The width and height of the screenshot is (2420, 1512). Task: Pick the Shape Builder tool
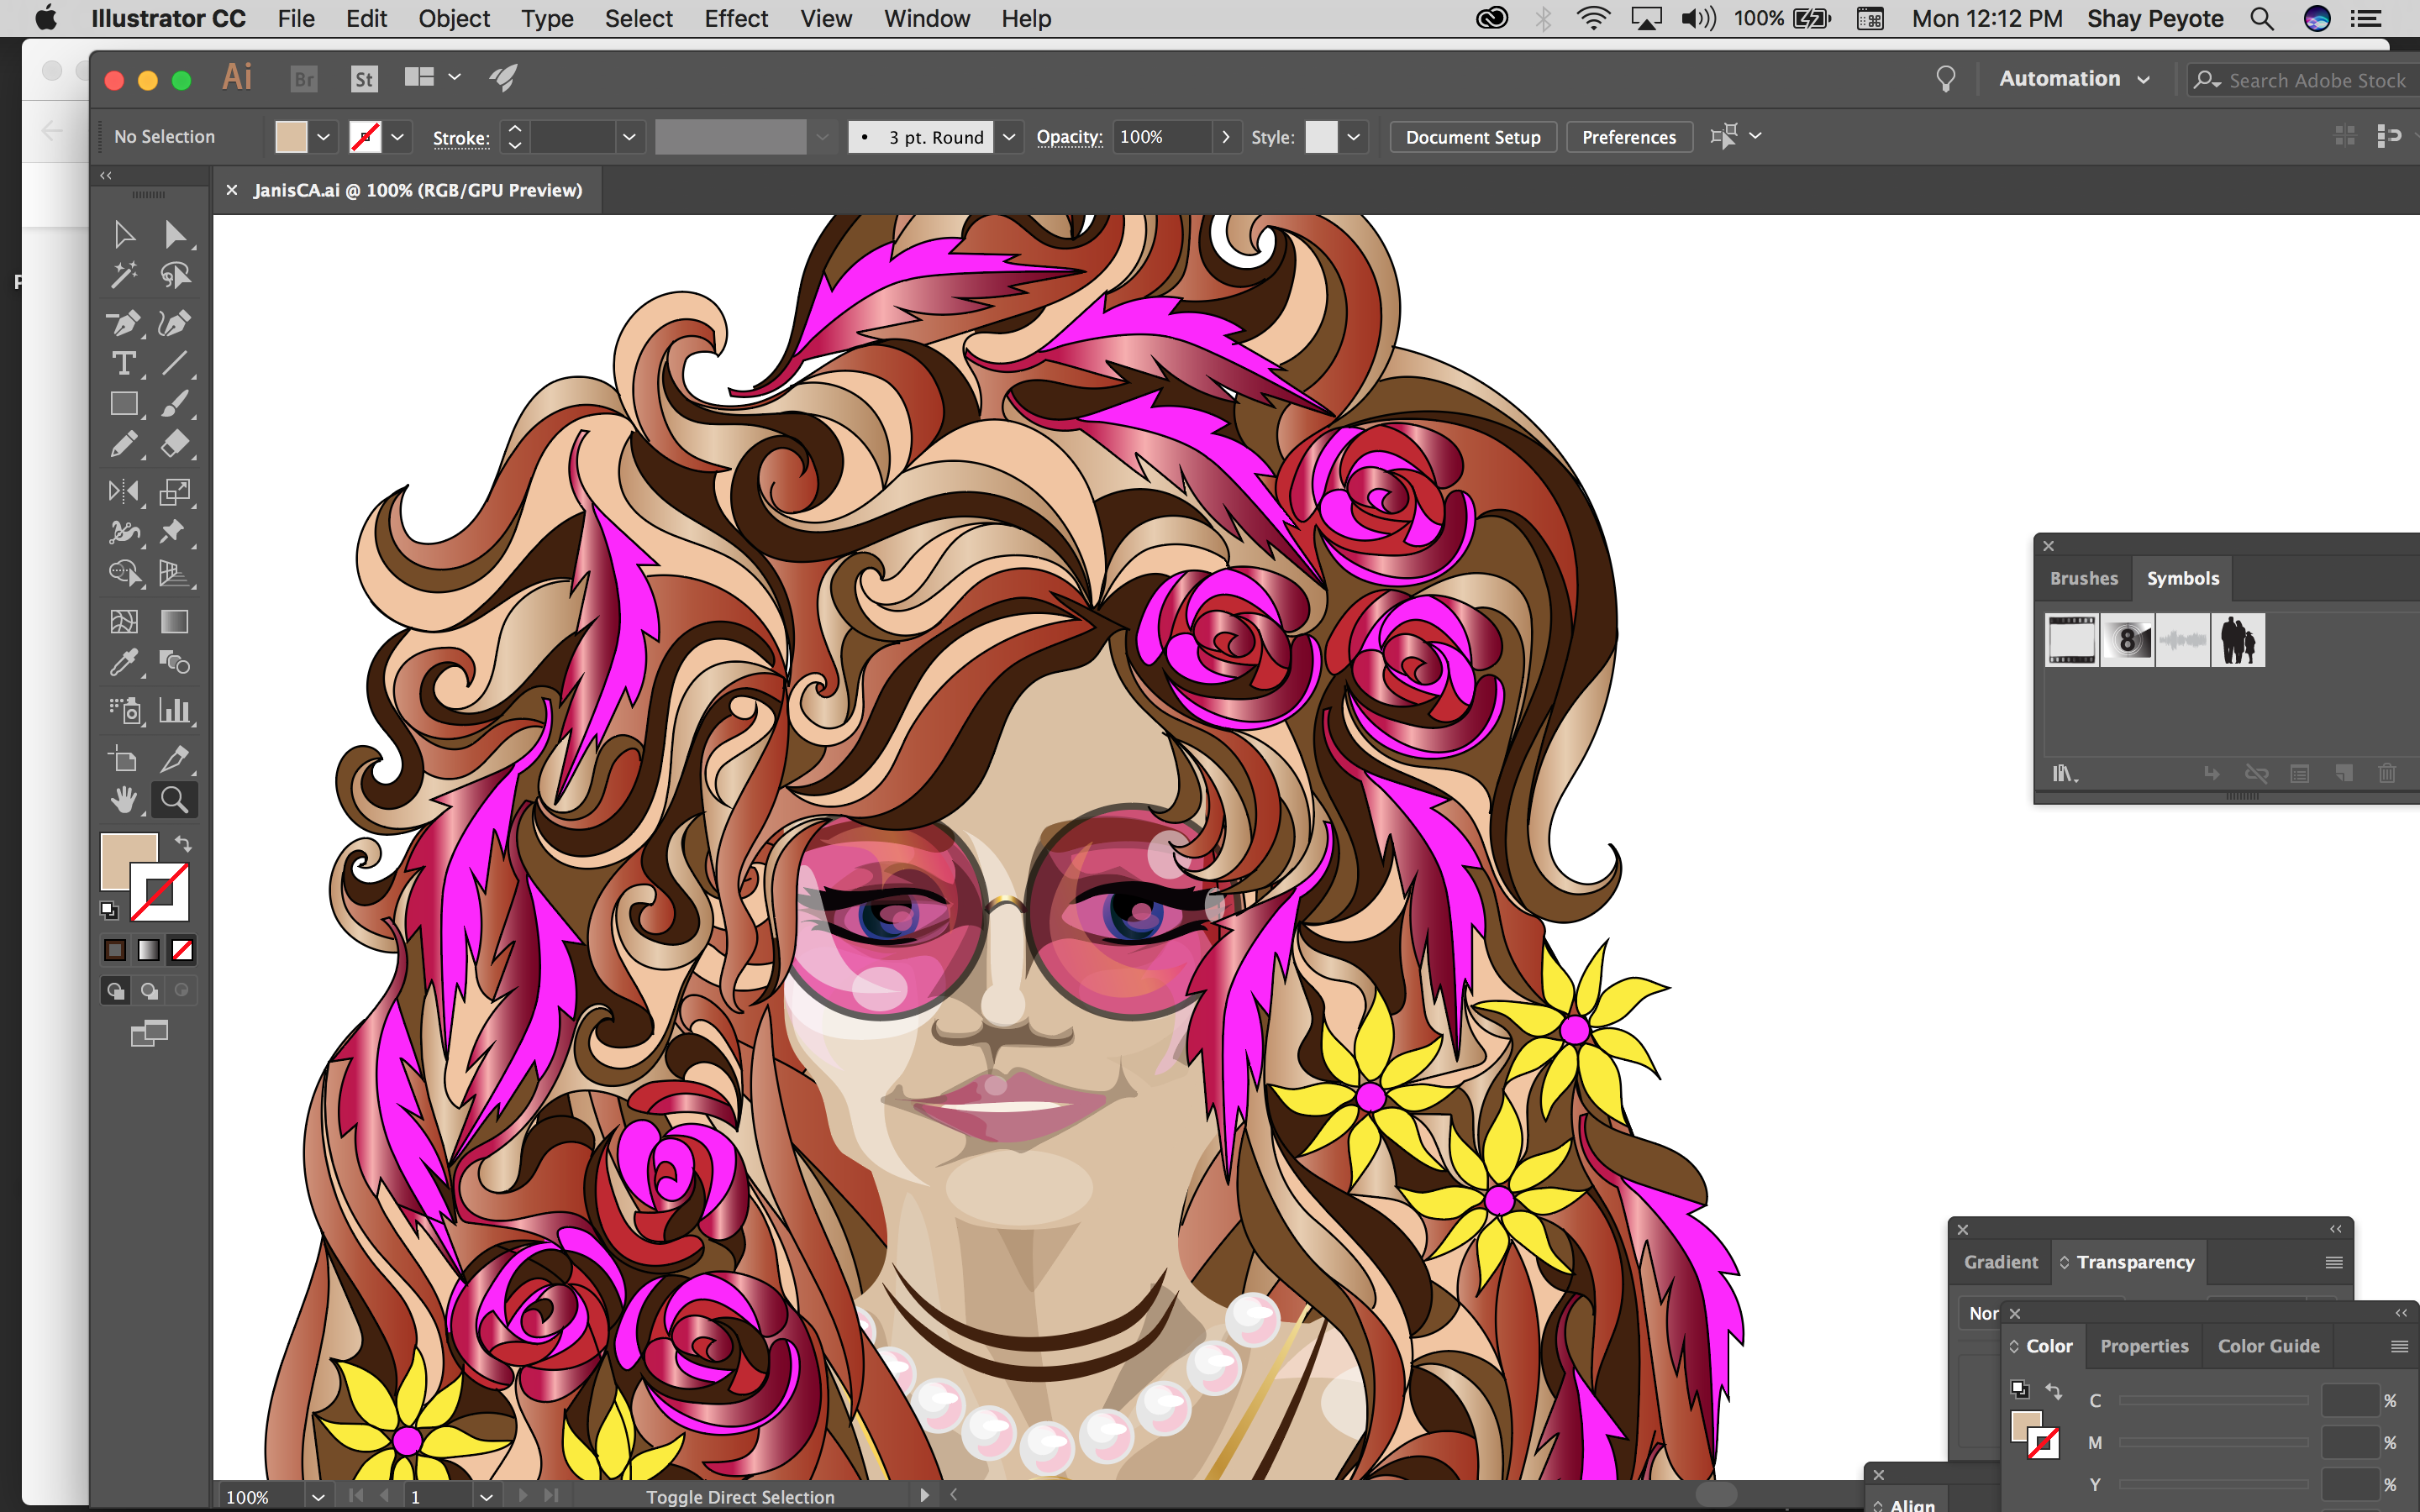(x=124, y=573)
